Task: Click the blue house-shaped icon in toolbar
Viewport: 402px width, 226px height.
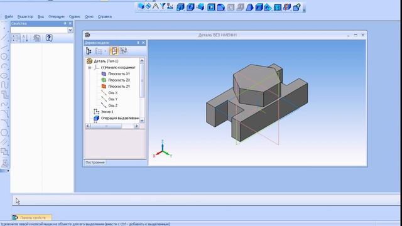Action: tap(268, 7)
